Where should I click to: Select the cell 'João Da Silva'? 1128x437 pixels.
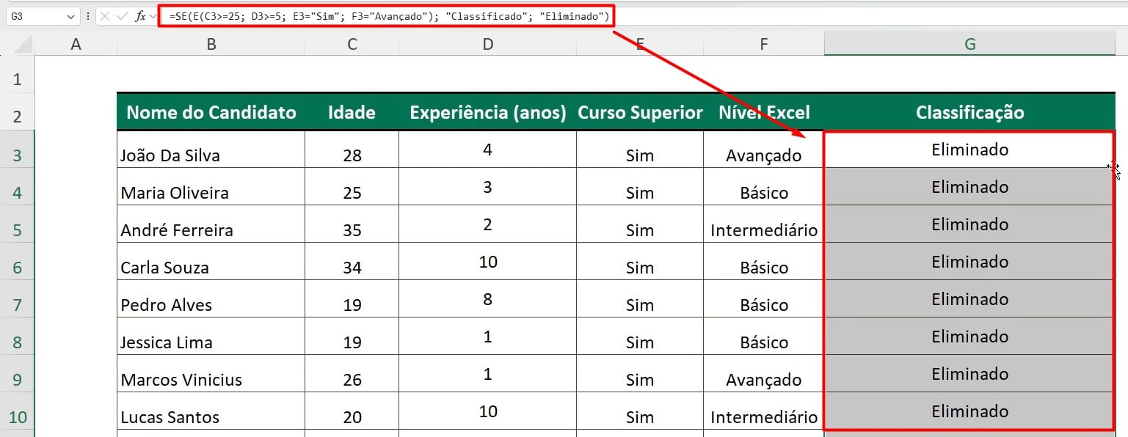[x=211, y=150]
